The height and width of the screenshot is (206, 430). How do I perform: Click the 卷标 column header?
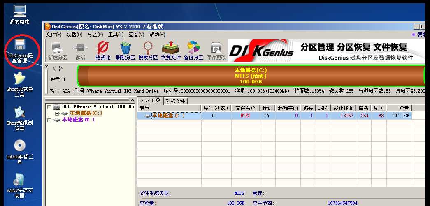pos(169,108)
